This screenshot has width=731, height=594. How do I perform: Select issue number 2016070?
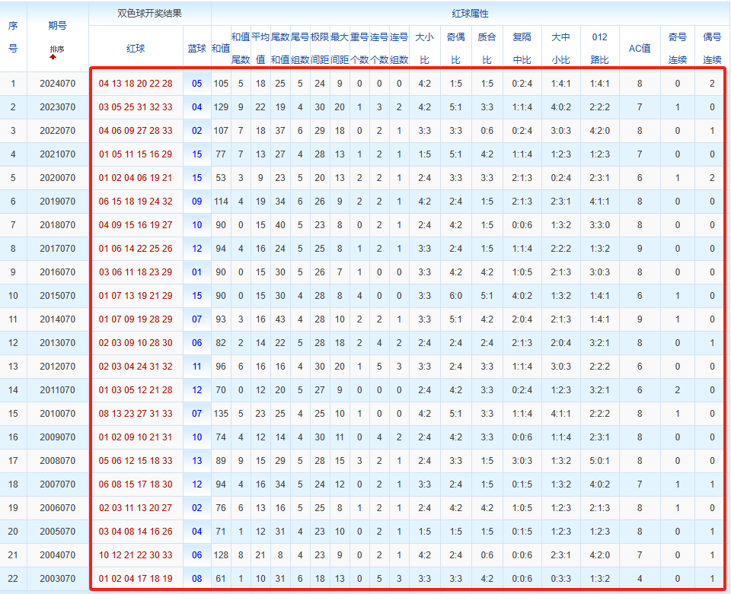(x=57, y=272)
